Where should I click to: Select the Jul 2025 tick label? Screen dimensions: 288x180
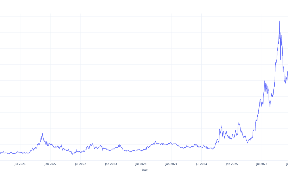click(x=262, y=164)
